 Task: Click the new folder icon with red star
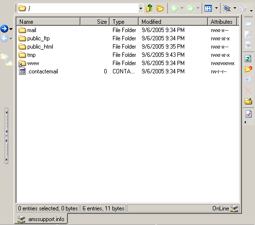[248, 69]
